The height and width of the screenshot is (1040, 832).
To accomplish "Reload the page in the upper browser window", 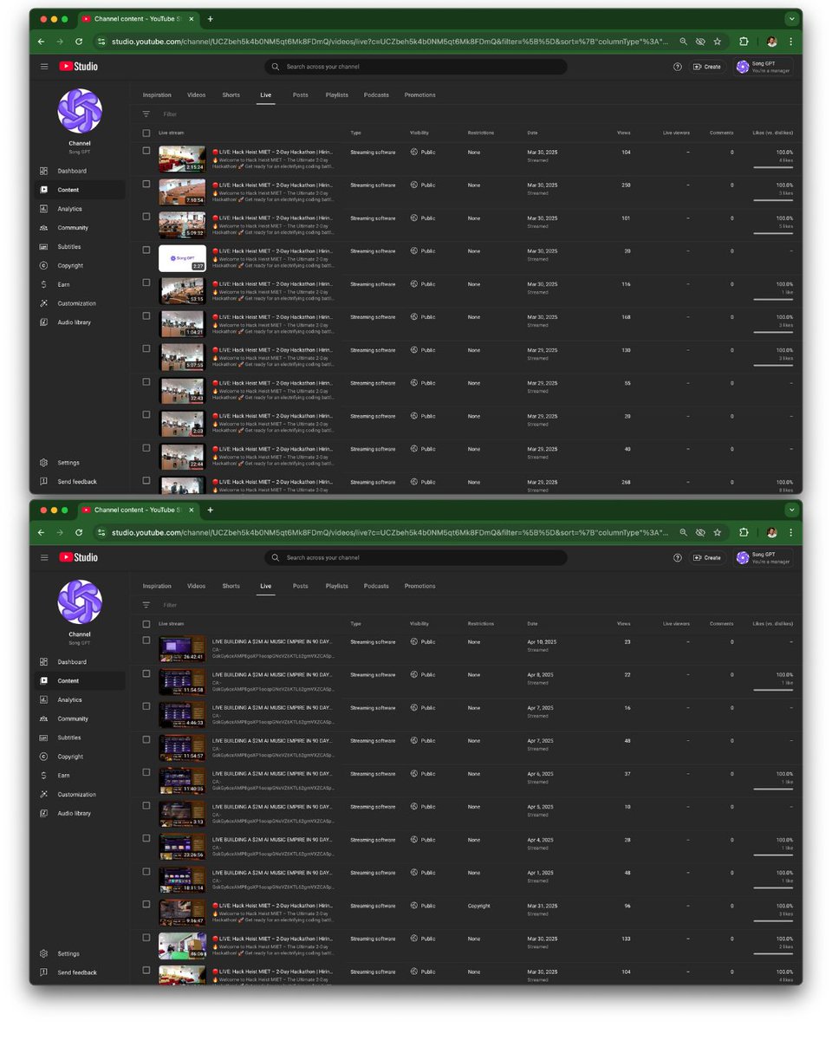I will click(79, 42).
